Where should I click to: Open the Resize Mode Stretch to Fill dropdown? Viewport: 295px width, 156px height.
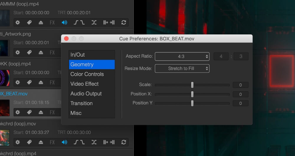click(x=182, y=69)
